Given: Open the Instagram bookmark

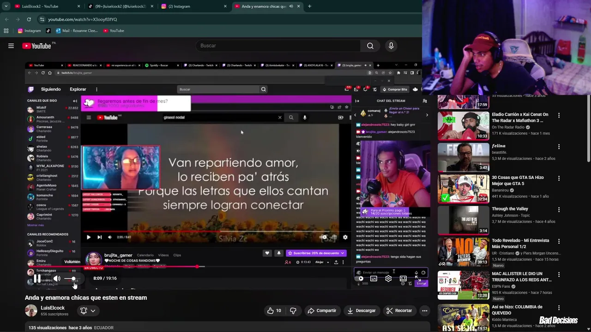Looking at the screenshot, I should (29, 30).
